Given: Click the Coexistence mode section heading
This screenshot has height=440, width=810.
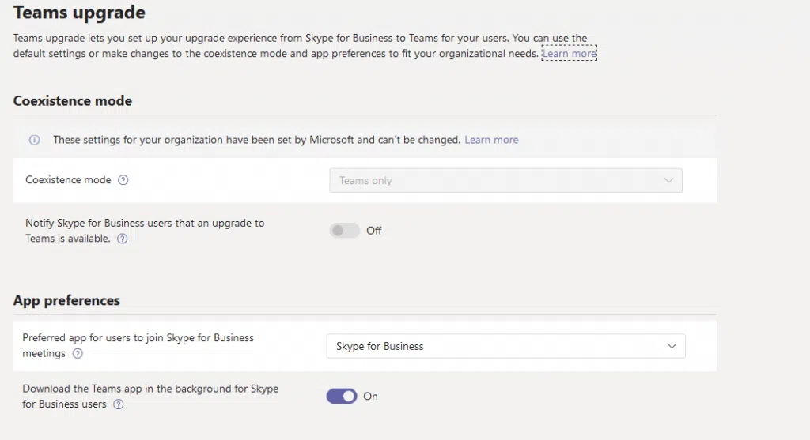Looking at the screenshot, I should pos(73,101).
